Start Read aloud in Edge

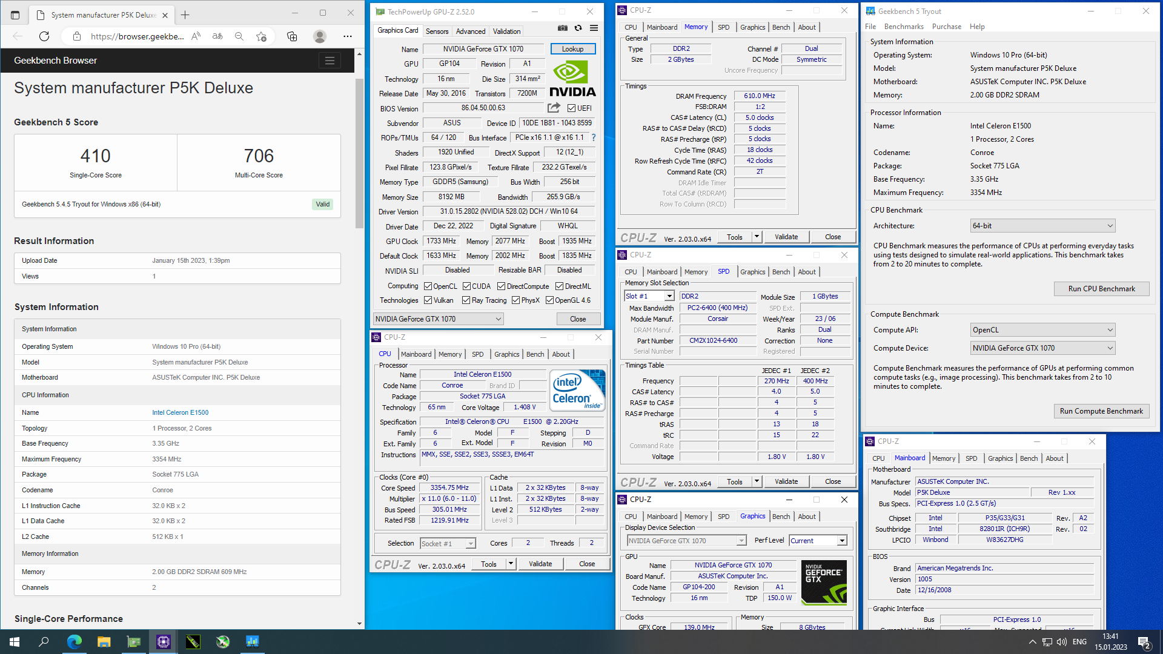click(196, 36)
